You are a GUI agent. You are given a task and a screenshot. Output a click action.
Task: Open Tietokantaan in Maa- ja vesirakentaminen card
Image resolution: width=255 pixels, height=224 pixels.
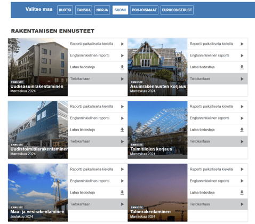click(x=98, y=204)
